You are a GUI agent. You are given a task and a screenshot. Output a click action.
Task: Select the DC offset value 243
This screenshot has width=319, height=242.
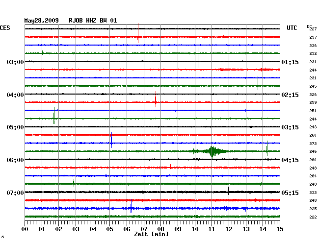[313, 127]
